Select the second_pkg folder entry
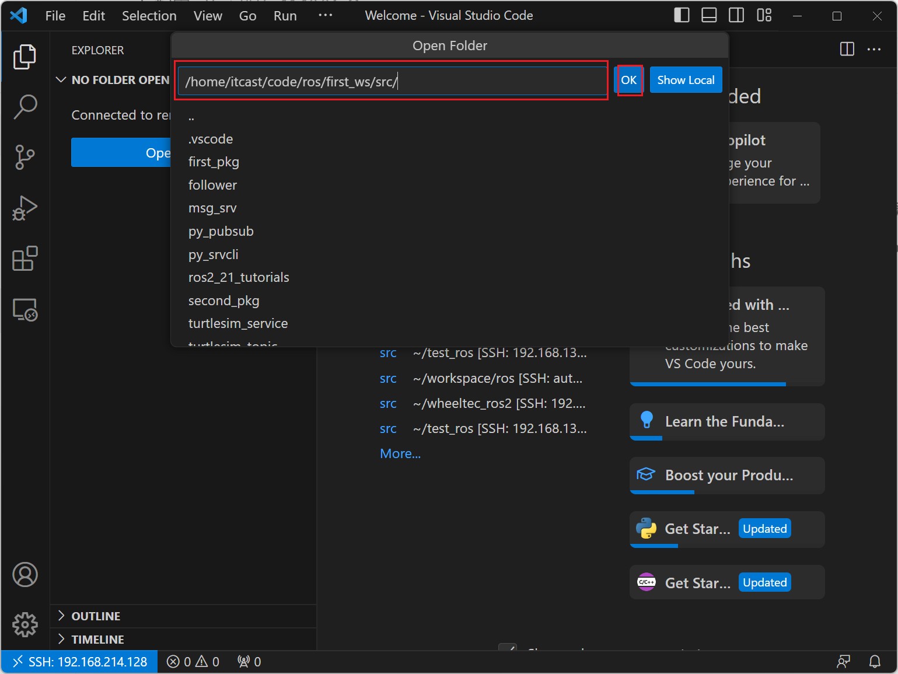 click(449, 301)
